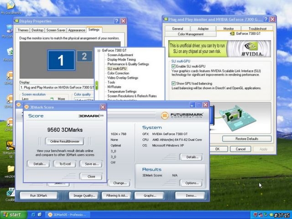Open the Monitor tab

pos(228,29)
